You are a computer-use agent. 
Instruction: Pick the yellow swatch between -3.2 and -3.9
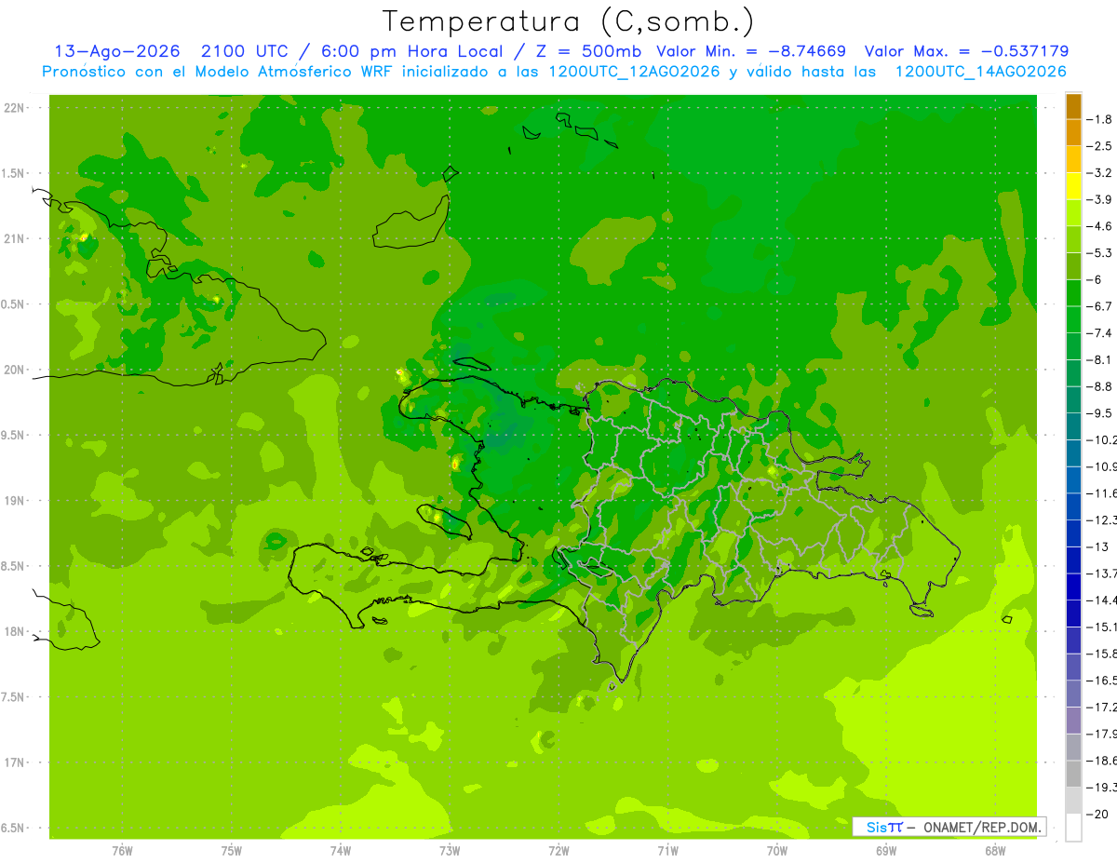[x=1073, y=186]
